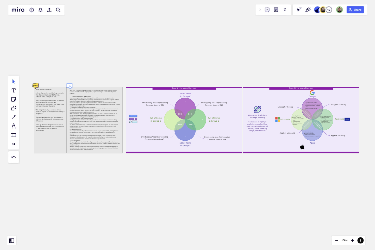The image size is (375, 250).
Task: Collapse the top-right app toolbar with double chevron
Action: coord(285,10)
